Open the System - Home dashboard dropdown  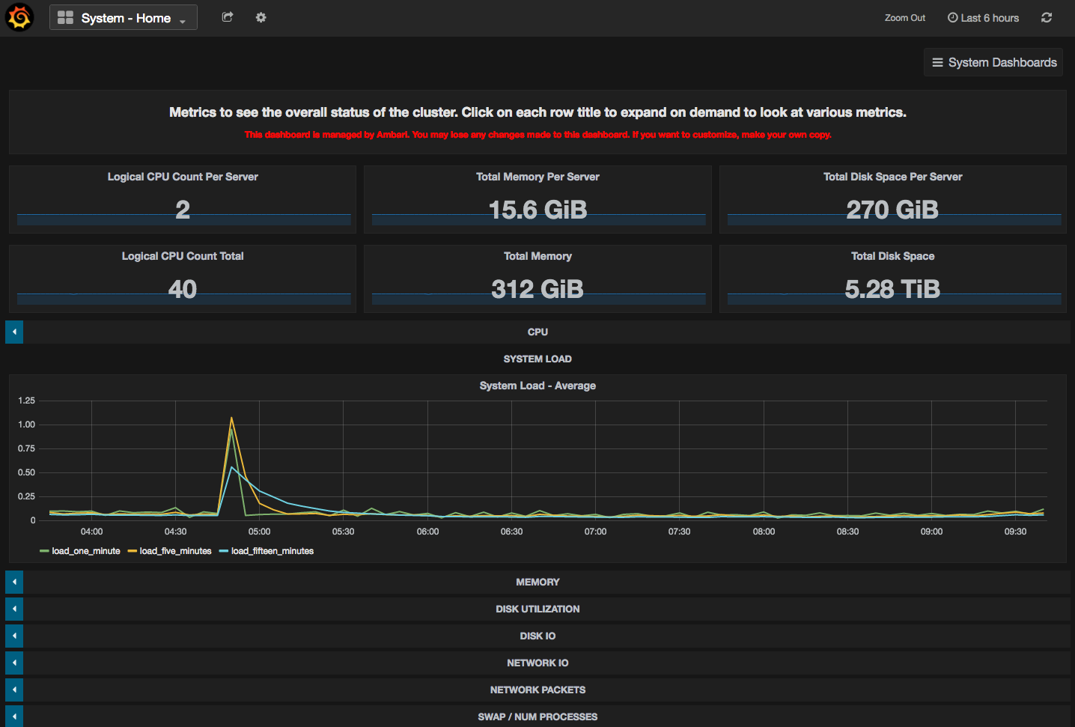(x=124, y=17)
